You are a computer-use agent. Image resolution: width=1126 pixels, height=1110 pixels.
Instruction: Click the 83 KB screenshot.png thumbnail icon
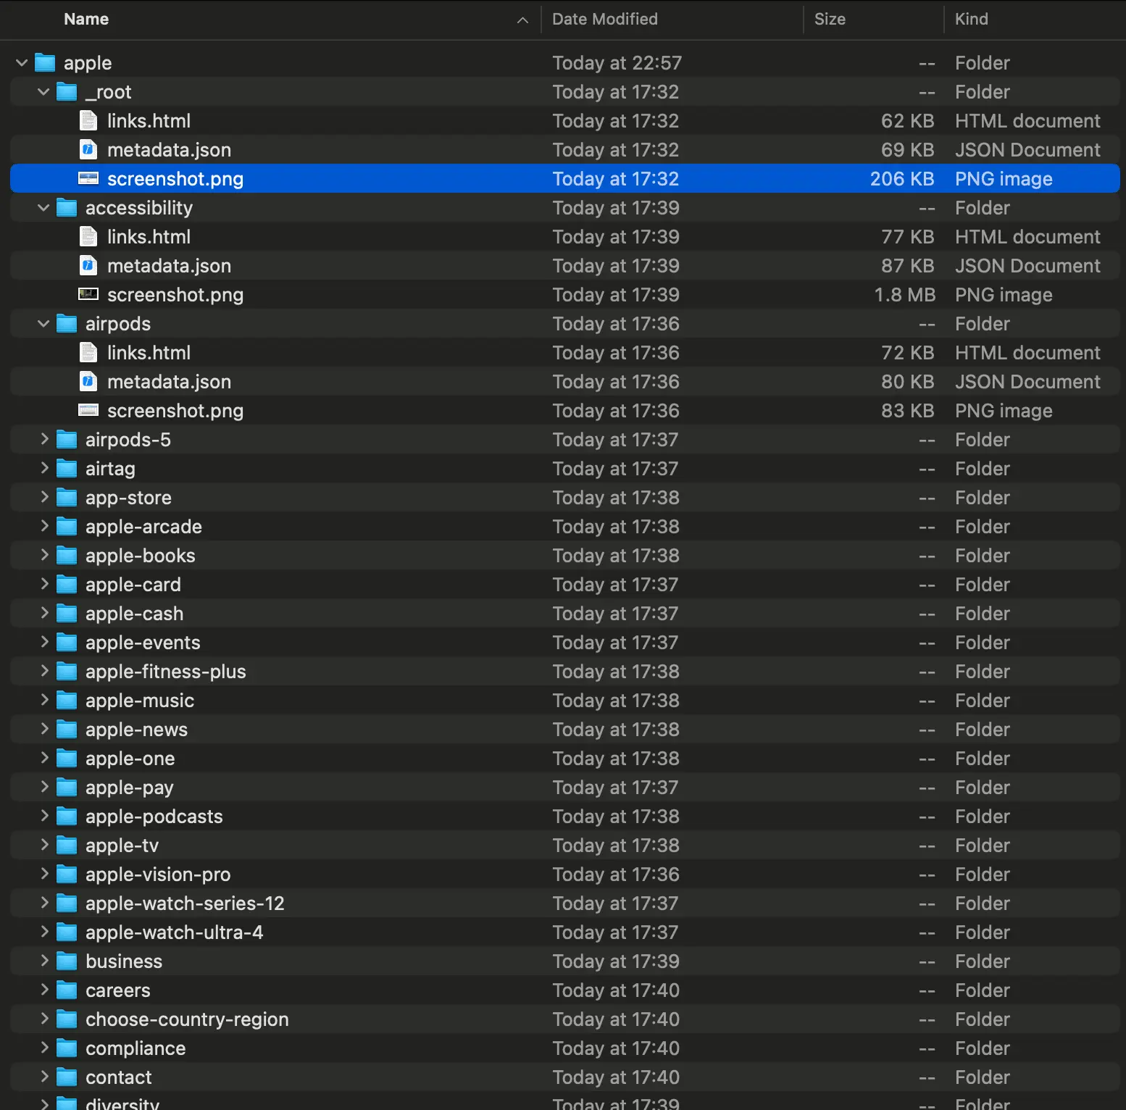[88, 410]
